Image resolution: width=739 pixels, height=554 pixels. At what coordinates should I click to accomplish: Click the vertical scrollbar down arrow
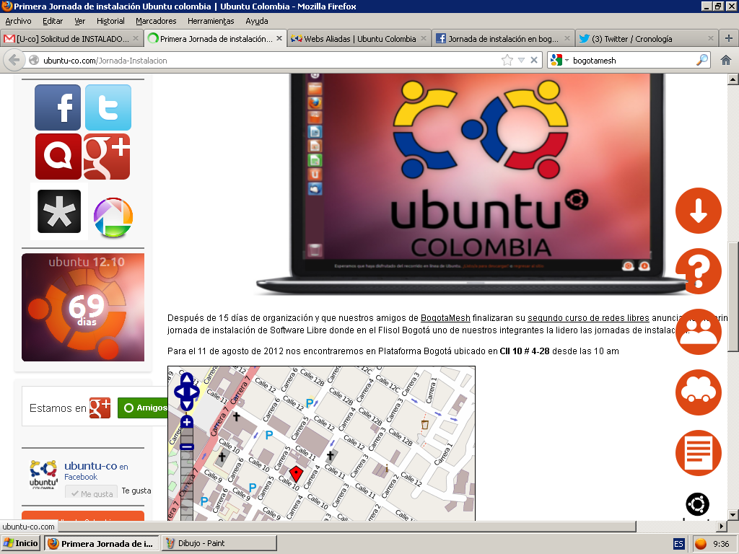point(733,514)
